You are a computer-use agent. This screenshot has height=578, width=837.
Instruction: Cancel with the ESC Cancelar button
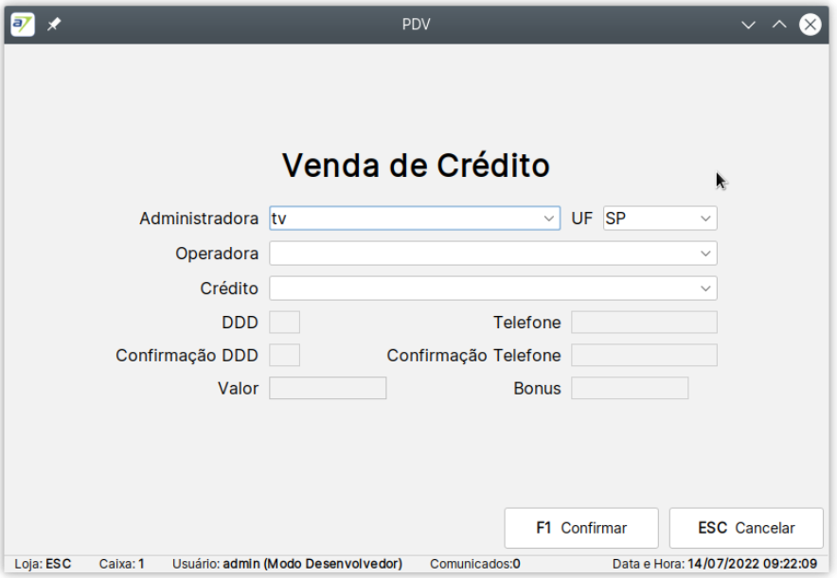tap(746, 528)
